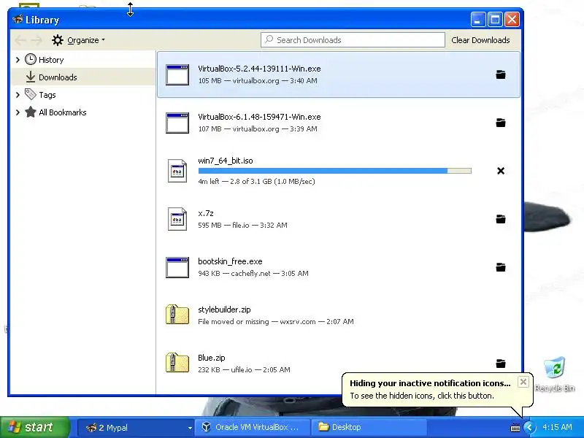Image resolution: width=584 pixels, height=438 pixels.
Task: Select History in the sidebar
Action: pyautogui.click(x=82, y=60)
